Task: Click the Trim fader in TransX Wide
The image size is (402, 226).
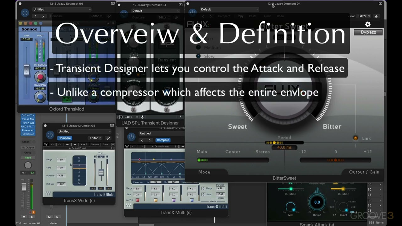Action: click(x=101, y=172)
